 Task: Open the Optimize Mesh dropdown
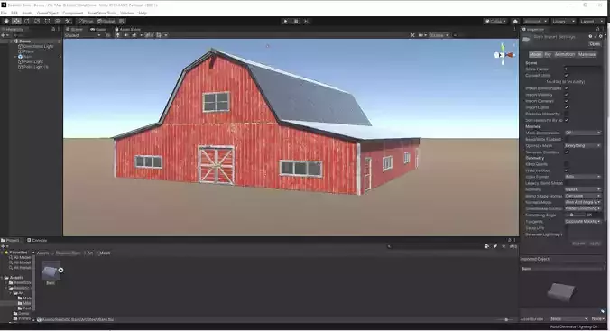click(x=583, y=145)
